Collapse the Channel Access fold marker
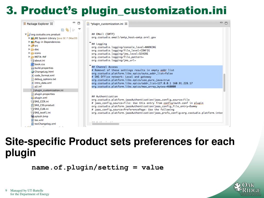This screenshot has width=264, height=198. click(x=90, y=65)
